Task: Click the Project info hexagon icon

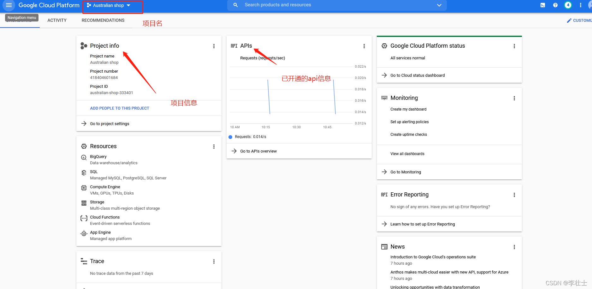Action: [84, 46]
